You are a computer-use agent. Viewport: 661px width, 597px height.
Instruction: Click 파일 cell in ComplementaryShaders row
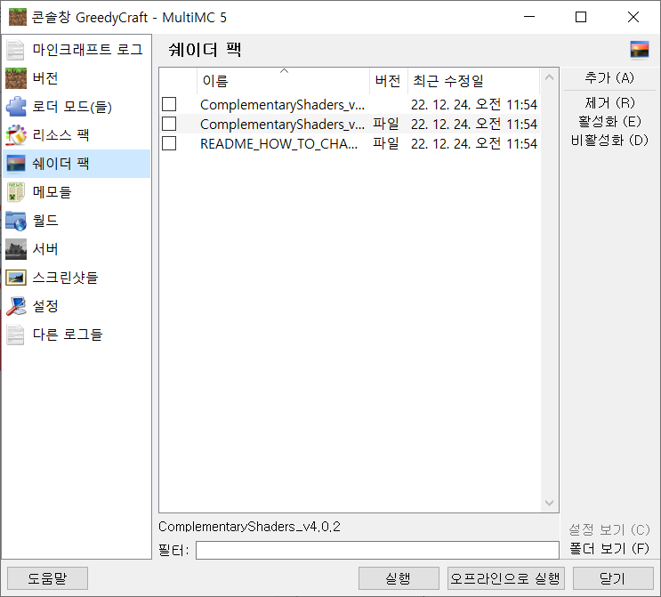coord(386,124)
